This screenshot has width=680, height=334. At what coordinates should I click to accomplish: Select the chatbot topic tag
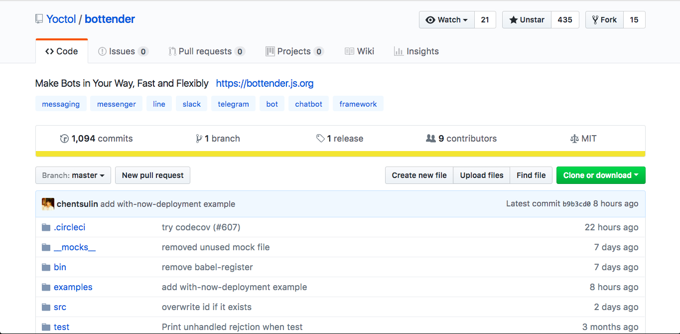pos(309,104)
